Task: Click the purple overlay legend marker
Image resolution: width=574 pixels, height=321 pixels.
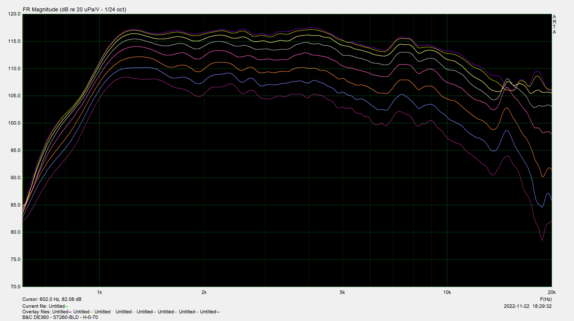Action: coord(70,312)
